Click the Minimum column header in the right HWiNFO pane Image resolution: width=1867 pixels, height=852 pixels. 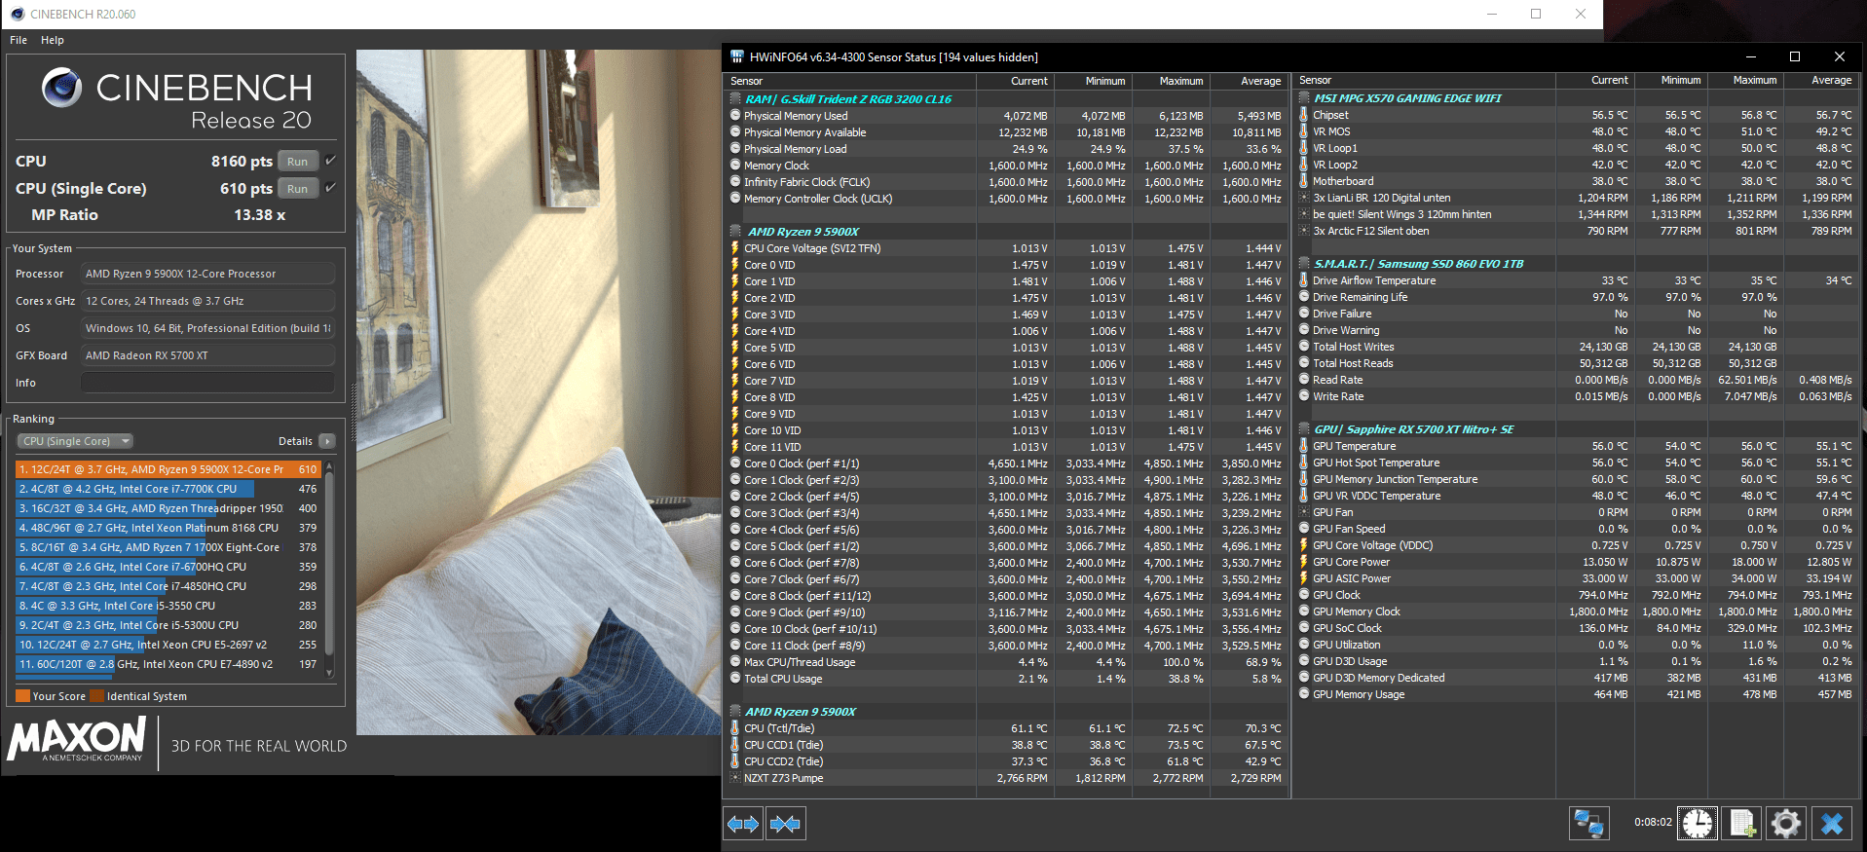[x=1669, y=80]
